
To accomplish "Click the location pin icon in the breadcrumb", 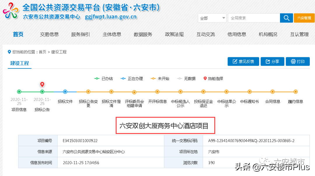I will 9,52.
